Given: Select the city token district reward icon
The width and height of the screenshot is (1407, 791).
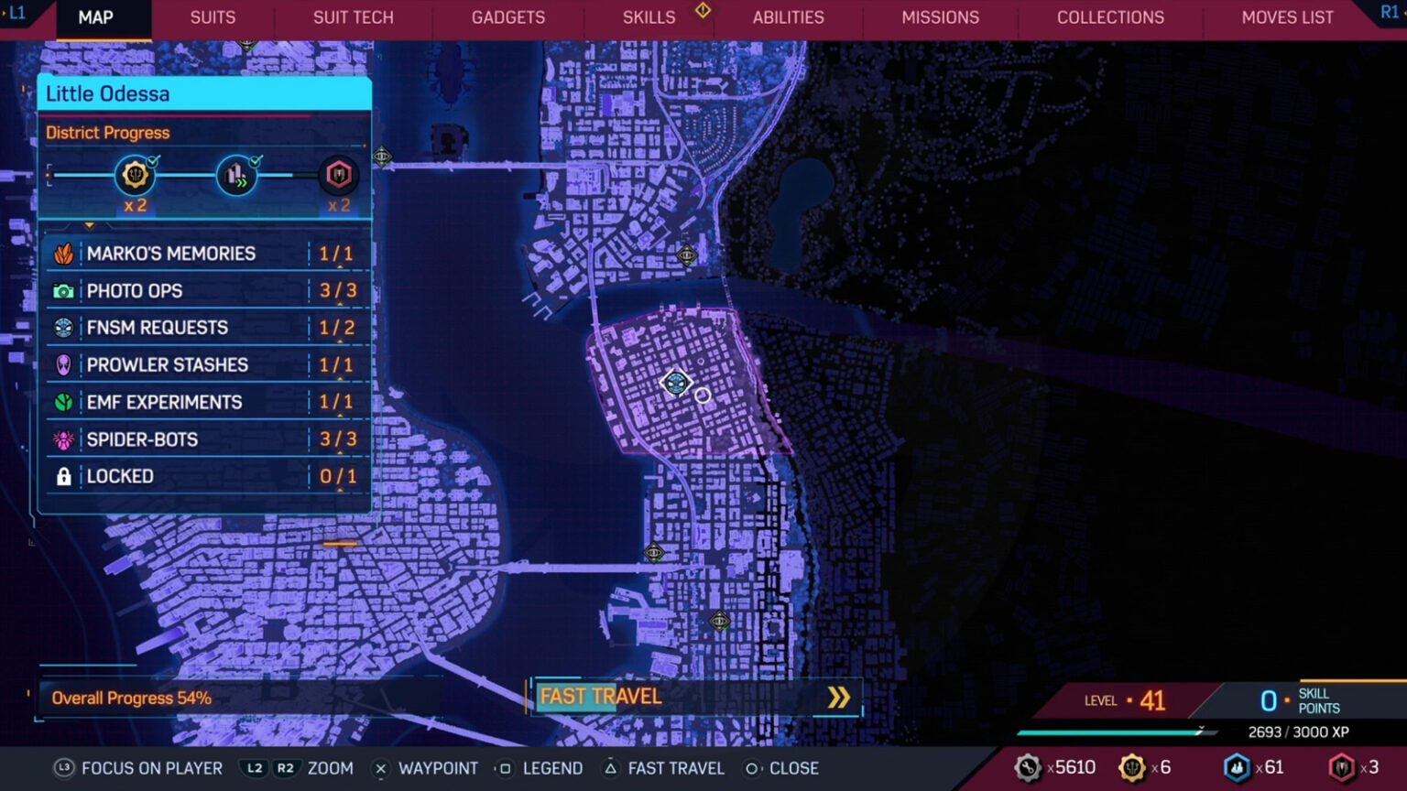Looking at the screenshot, I should pyautogui.click(x=135, y=174).
